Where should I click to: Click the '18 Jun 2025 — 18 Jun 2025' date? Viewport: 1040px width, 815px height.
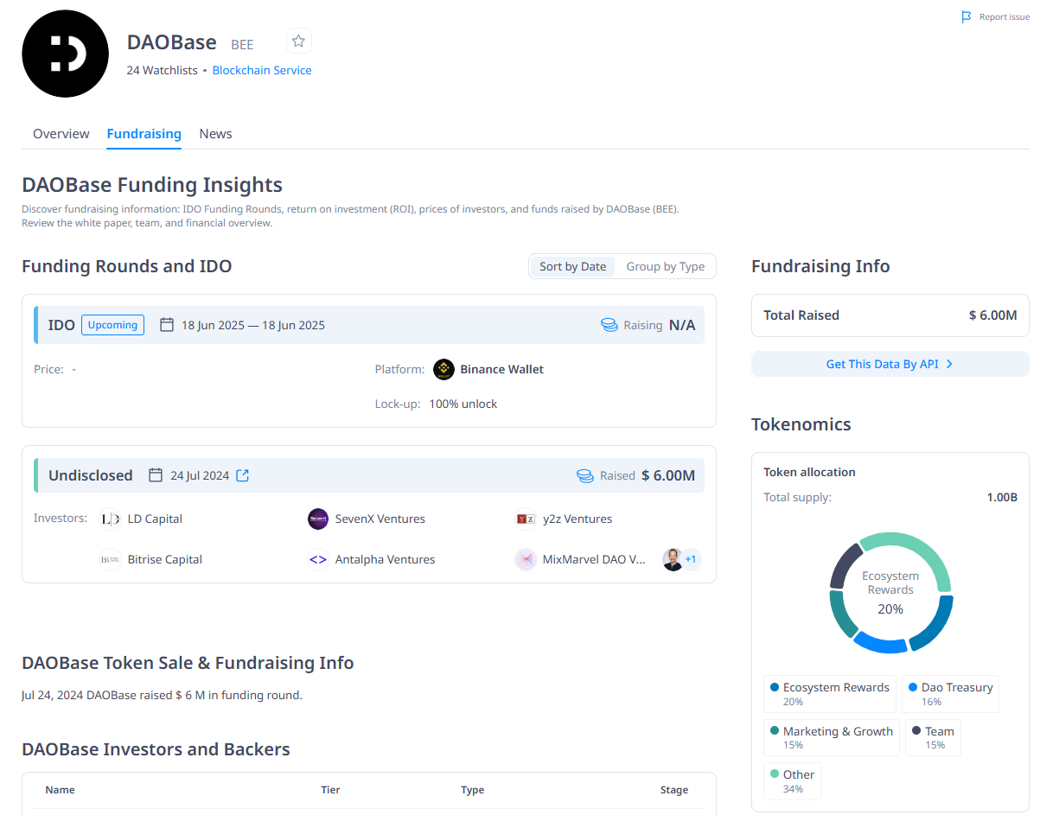pyautogui.click(x=253, y=325)
